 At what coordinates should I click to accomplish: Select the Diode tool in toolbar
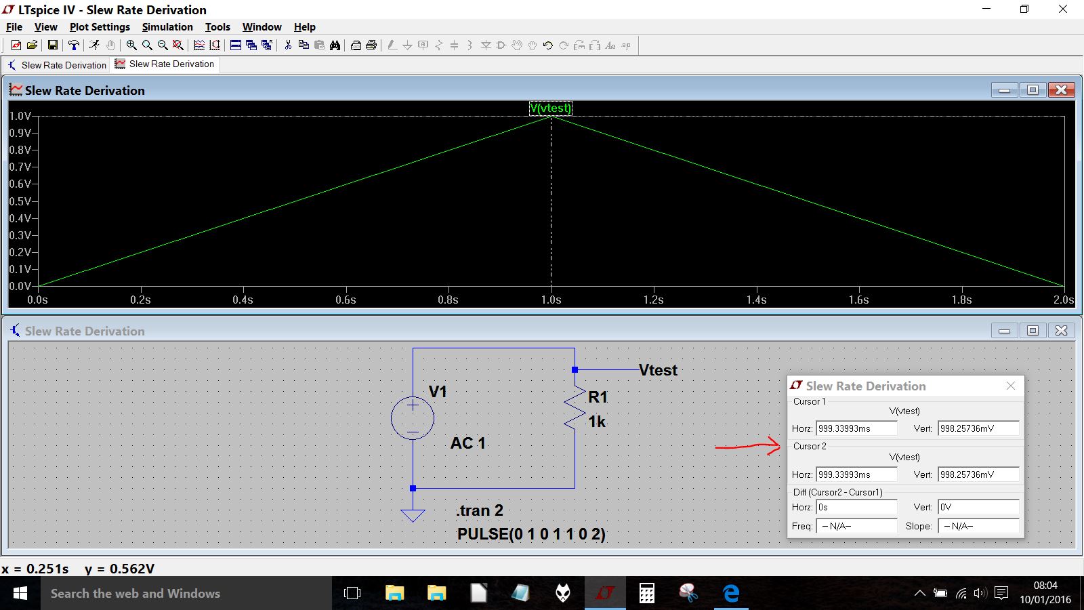click(486, 45)
